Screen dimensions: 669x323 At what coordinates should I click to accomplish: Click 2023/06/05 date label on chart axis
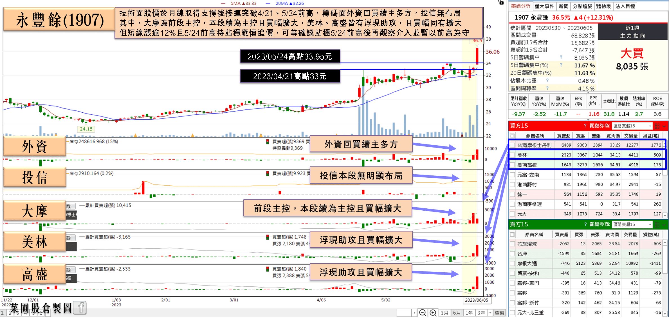(477, 300)
